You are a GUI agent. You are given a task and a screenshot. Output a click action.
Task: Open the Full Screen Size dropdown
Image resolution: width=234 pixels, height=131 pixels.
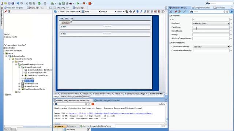pos(73,11)
